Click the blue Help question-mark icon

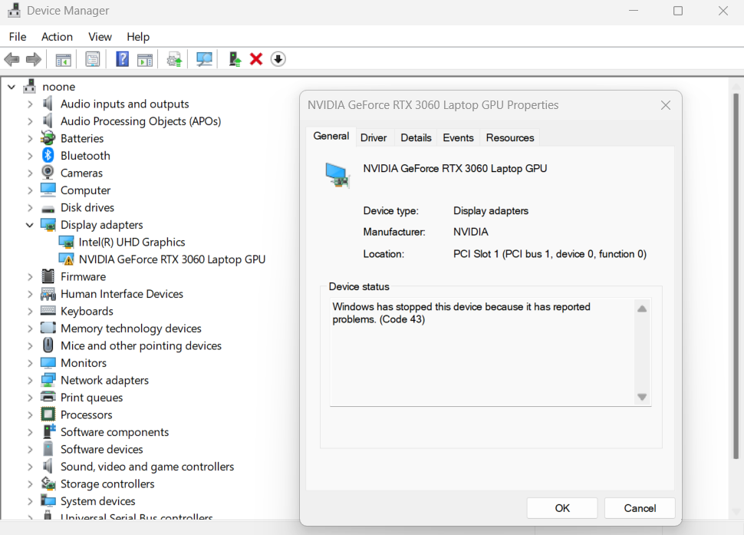point(123,59)
